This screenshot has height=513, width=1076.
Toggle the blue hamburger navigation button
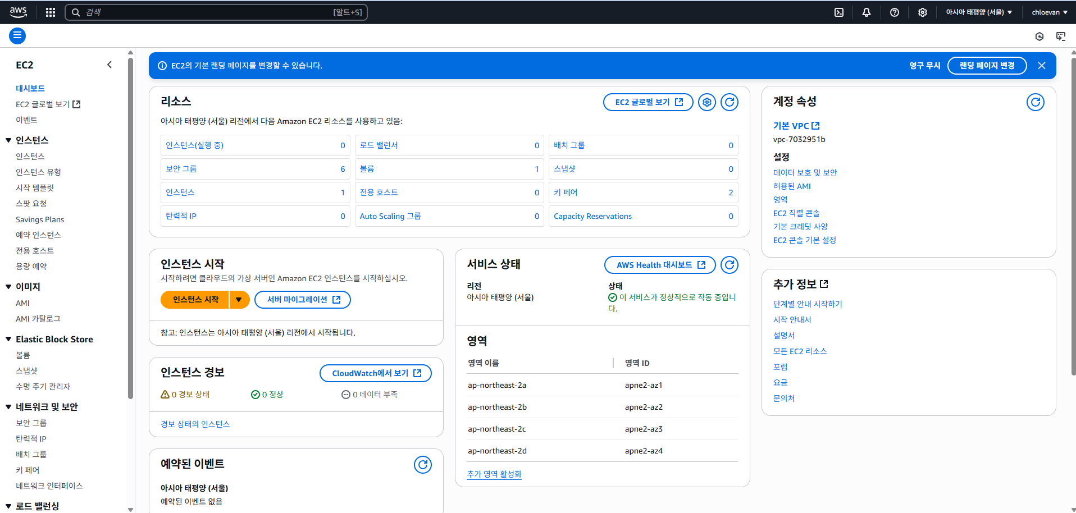click(17, 36)
